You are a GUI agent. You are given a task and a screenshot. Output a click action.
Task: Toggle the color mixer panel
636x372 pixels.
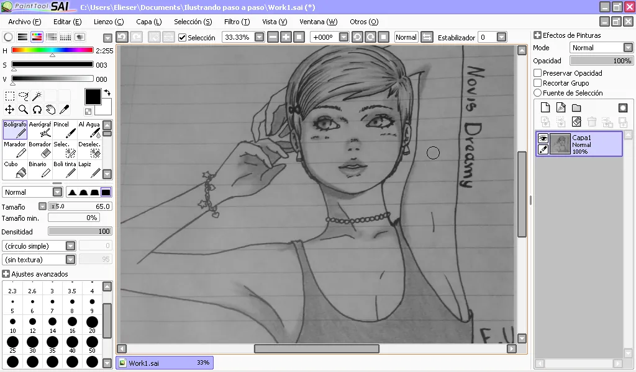click(x=51, y=37)
